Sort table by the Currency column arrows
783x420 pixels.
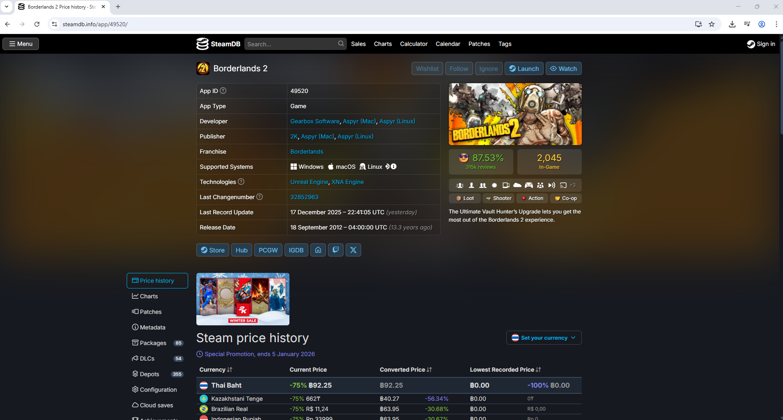pyautogui.click(x=230, y=370)
